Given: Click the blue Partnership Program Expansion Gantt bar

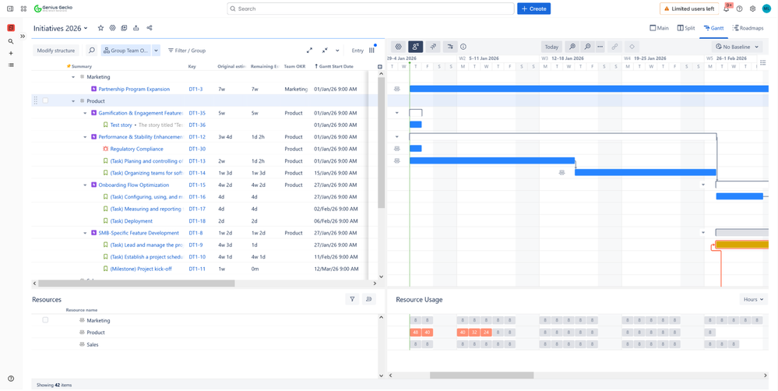Looking at the screenshot, I should [589, 89].
